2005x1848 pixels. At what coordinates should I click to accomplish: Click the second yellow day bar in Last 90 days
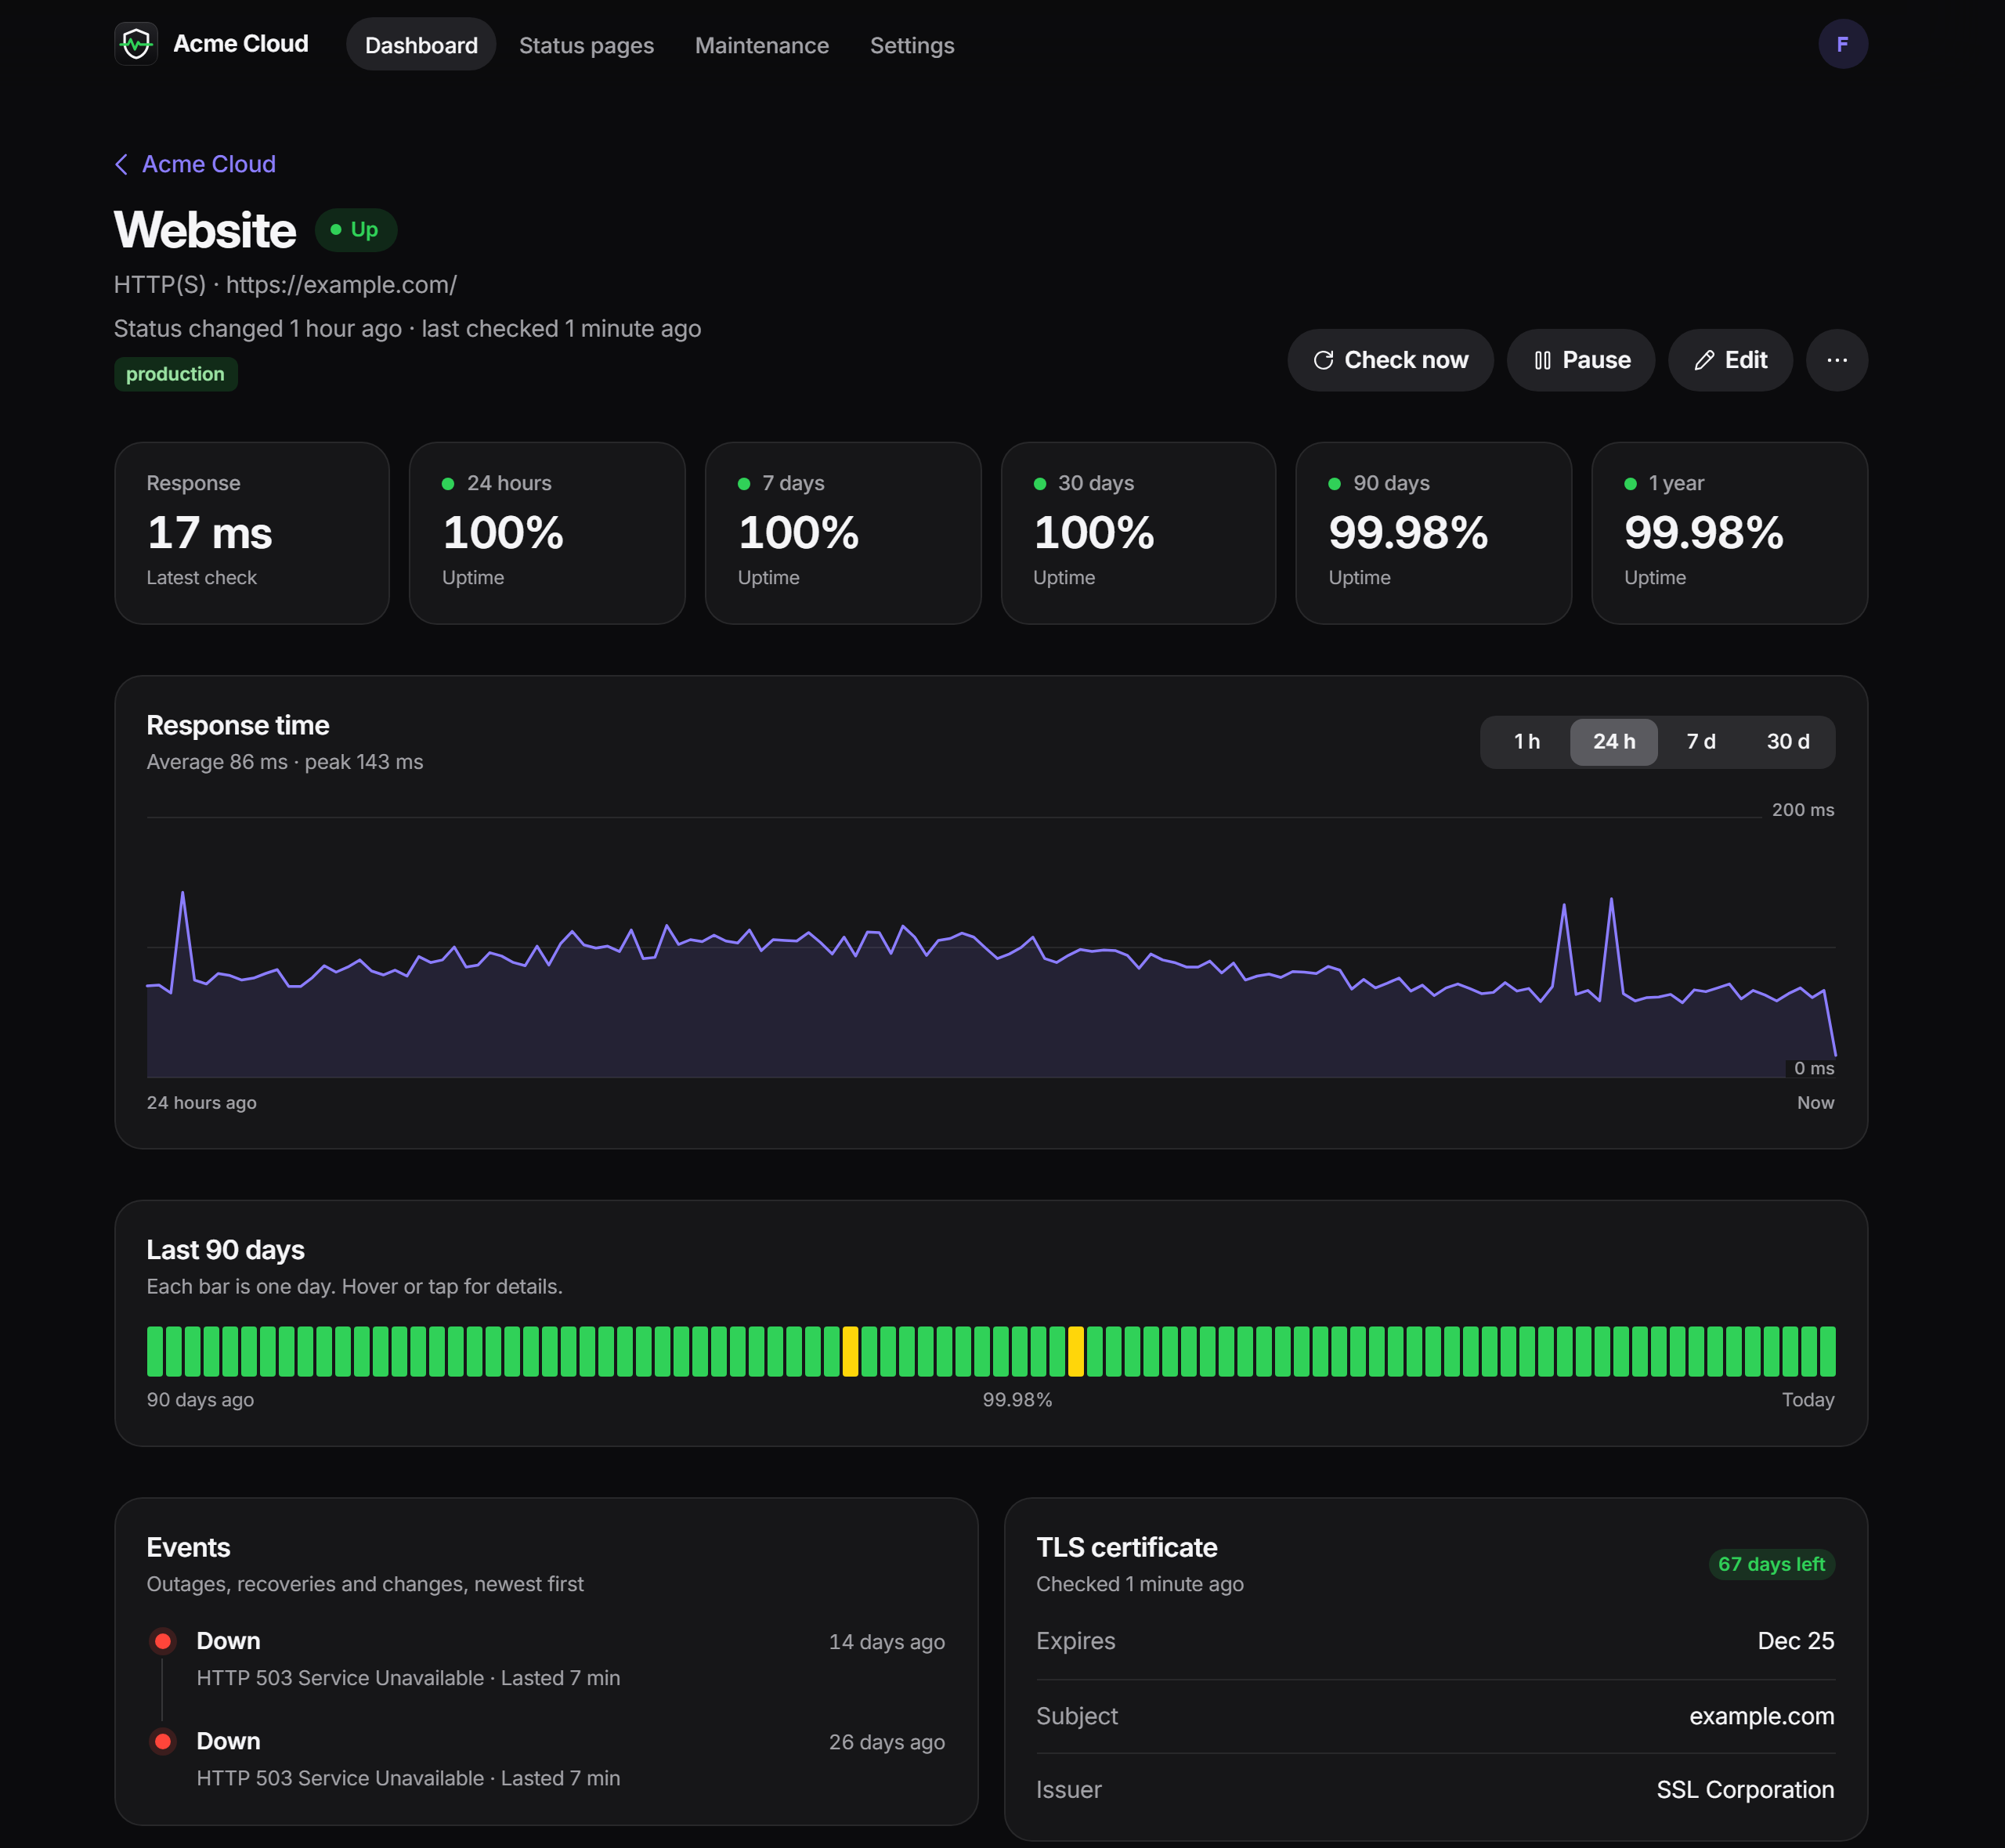pos(1075,1351)
